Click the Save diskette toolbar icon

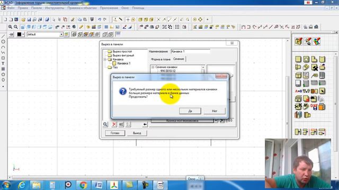tap(29, 20)
